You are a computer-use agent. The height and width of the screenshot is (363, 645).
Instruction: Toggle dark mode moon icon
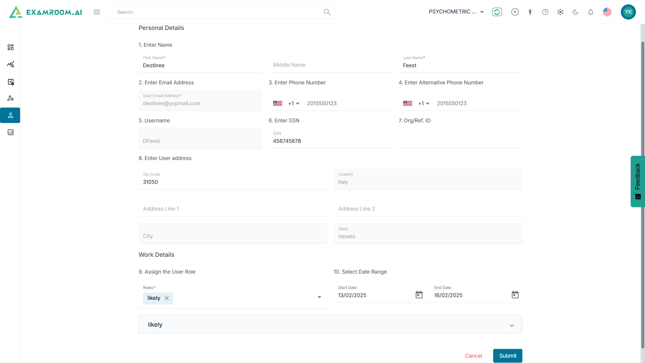click(575, 12)
